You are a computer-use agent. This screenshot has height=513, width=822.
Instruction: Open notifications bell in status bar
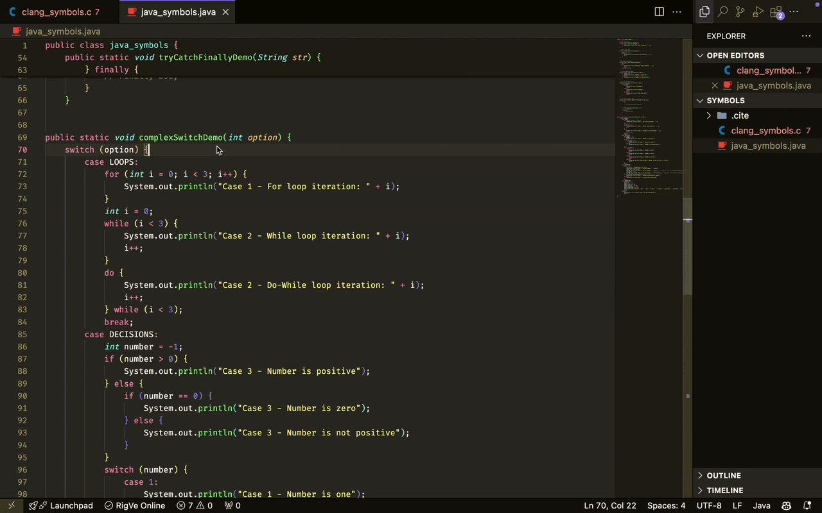[x=807, y=505]
